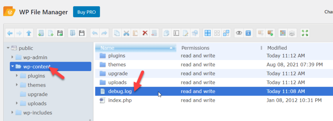The width and height of the screenshot is (333, 121).
Task: Preview the file with the eye icon
Action: point(239,33)
